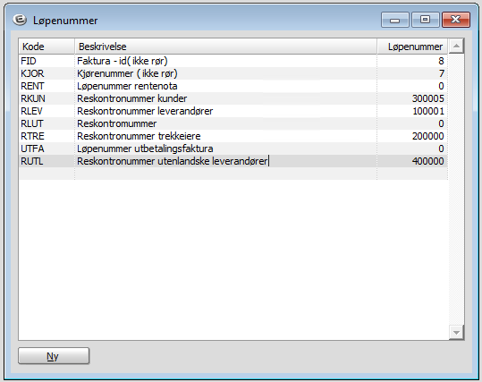The width and height of the screenshot is (482, 382).
Task: Select Reskontronummer leverandører description
Action: [x=225, y=111]
